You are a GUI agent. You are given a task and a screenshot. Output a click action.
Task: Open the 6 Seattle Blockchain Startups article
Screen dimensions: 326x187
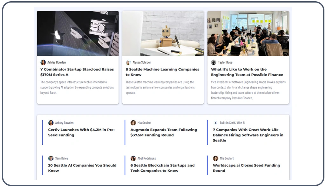coord(162,168)
